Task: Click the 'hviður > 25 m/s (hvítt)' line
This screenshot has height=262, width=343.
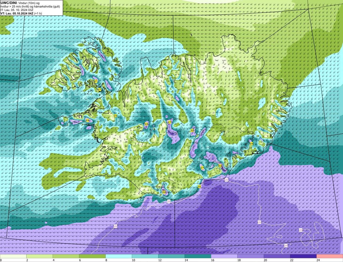Action: pyautogui.click(x=15, y=6)
